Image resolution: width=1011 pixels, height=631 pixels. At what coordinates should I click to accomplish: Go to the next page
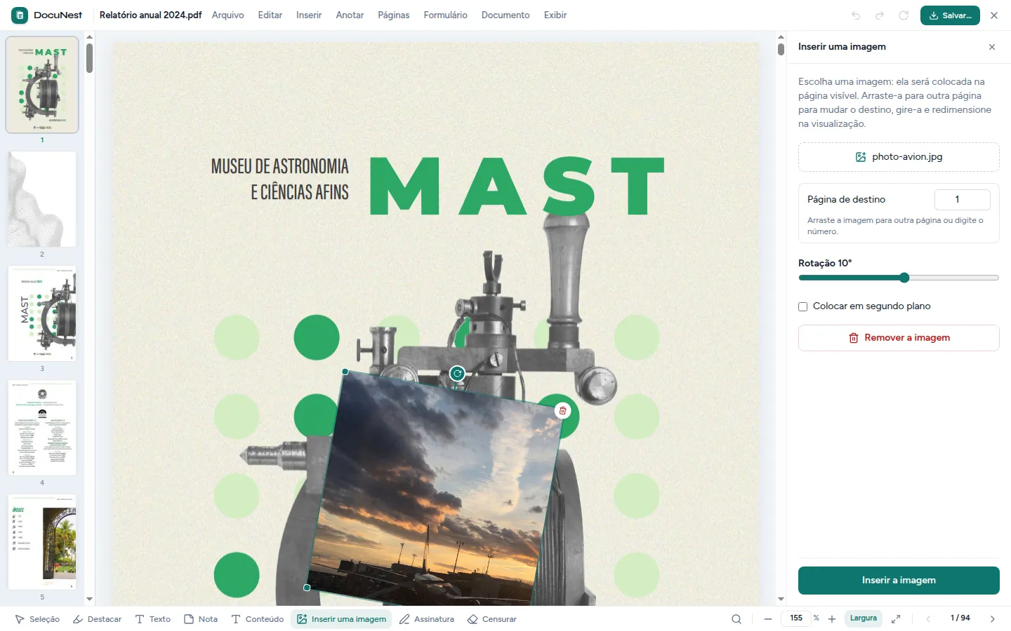(x=993, y=619)
